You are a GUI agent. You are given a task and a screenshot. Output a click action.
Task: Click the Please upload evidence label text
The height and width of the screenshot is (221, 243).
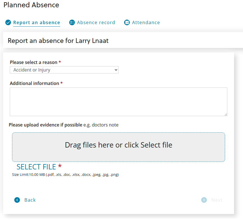coord(45,125)
